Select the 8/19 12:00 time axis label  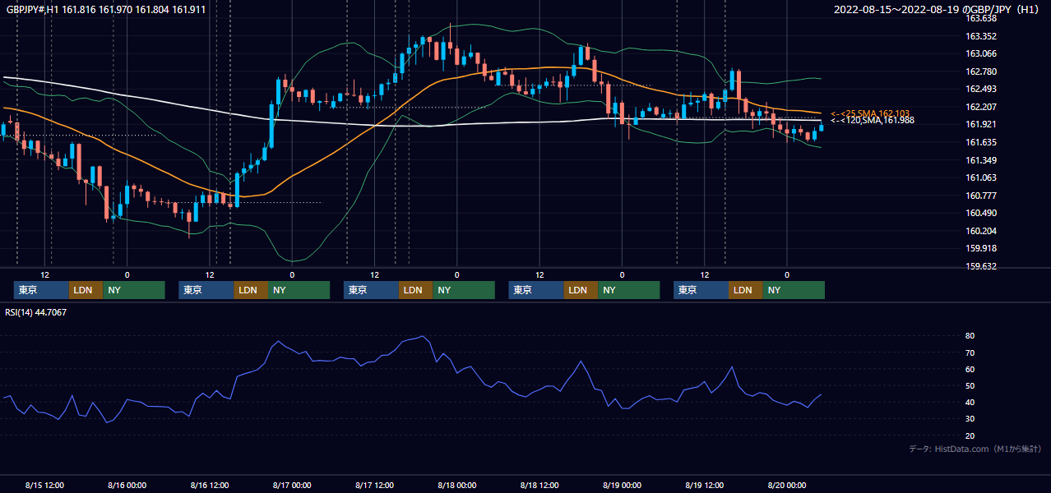pyautogui.click(x=705, y=485)
